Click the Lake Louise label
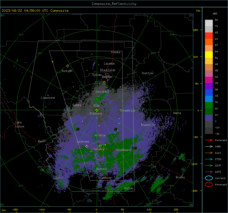Screen dimensions: 228x213 (20, 124)
